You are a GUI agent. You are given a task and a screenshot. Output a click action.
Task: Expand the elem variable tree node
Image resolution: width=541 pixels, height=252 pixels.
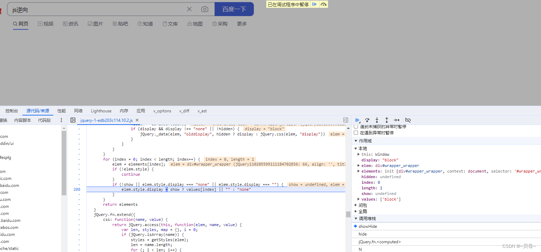(x=358, y=166)
